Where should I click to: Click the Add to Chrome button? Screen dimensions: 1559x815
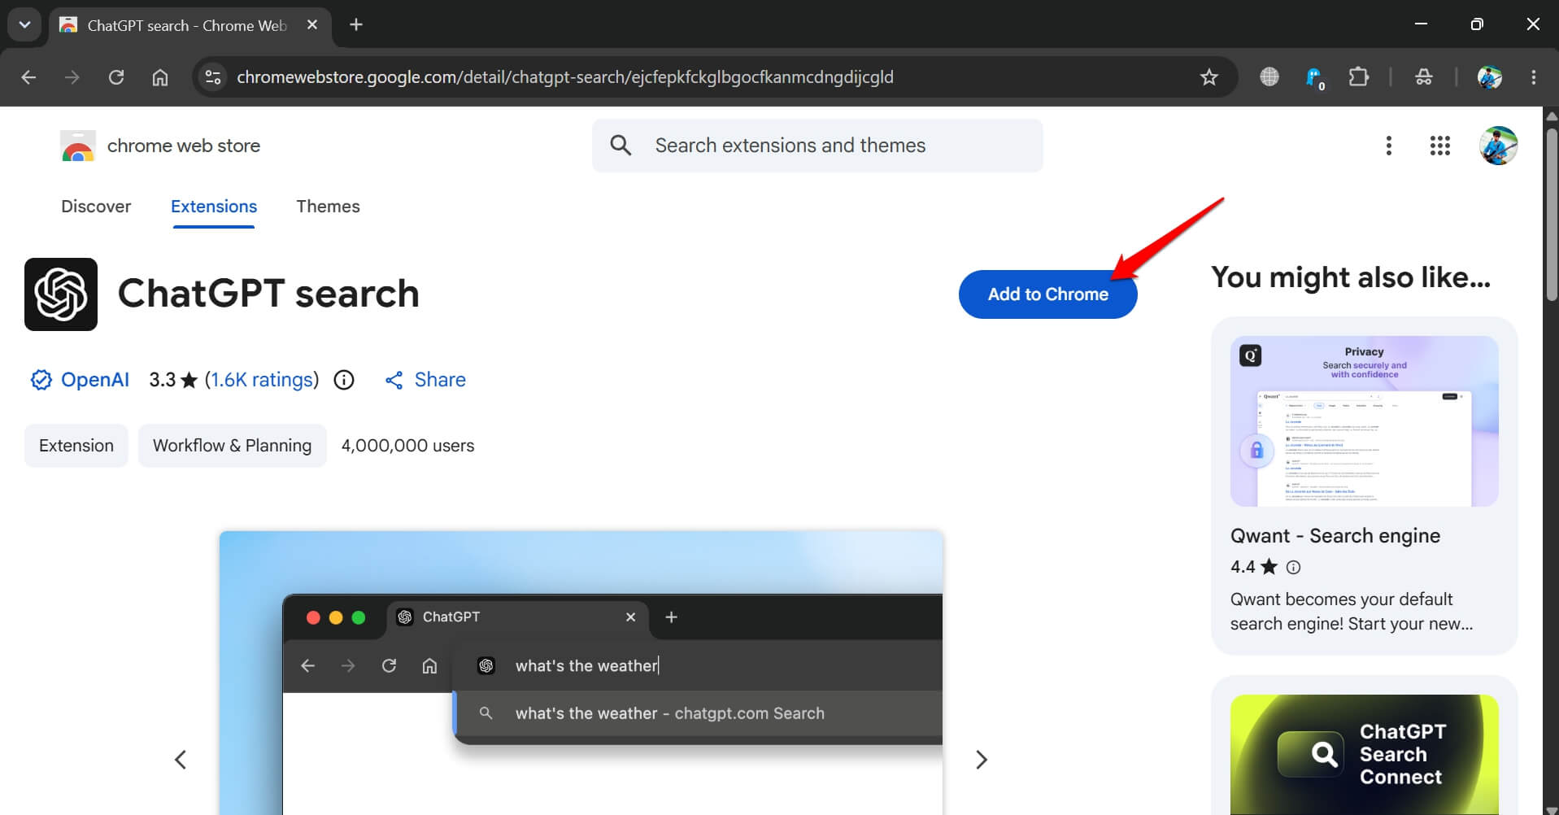pos(1047,294)
